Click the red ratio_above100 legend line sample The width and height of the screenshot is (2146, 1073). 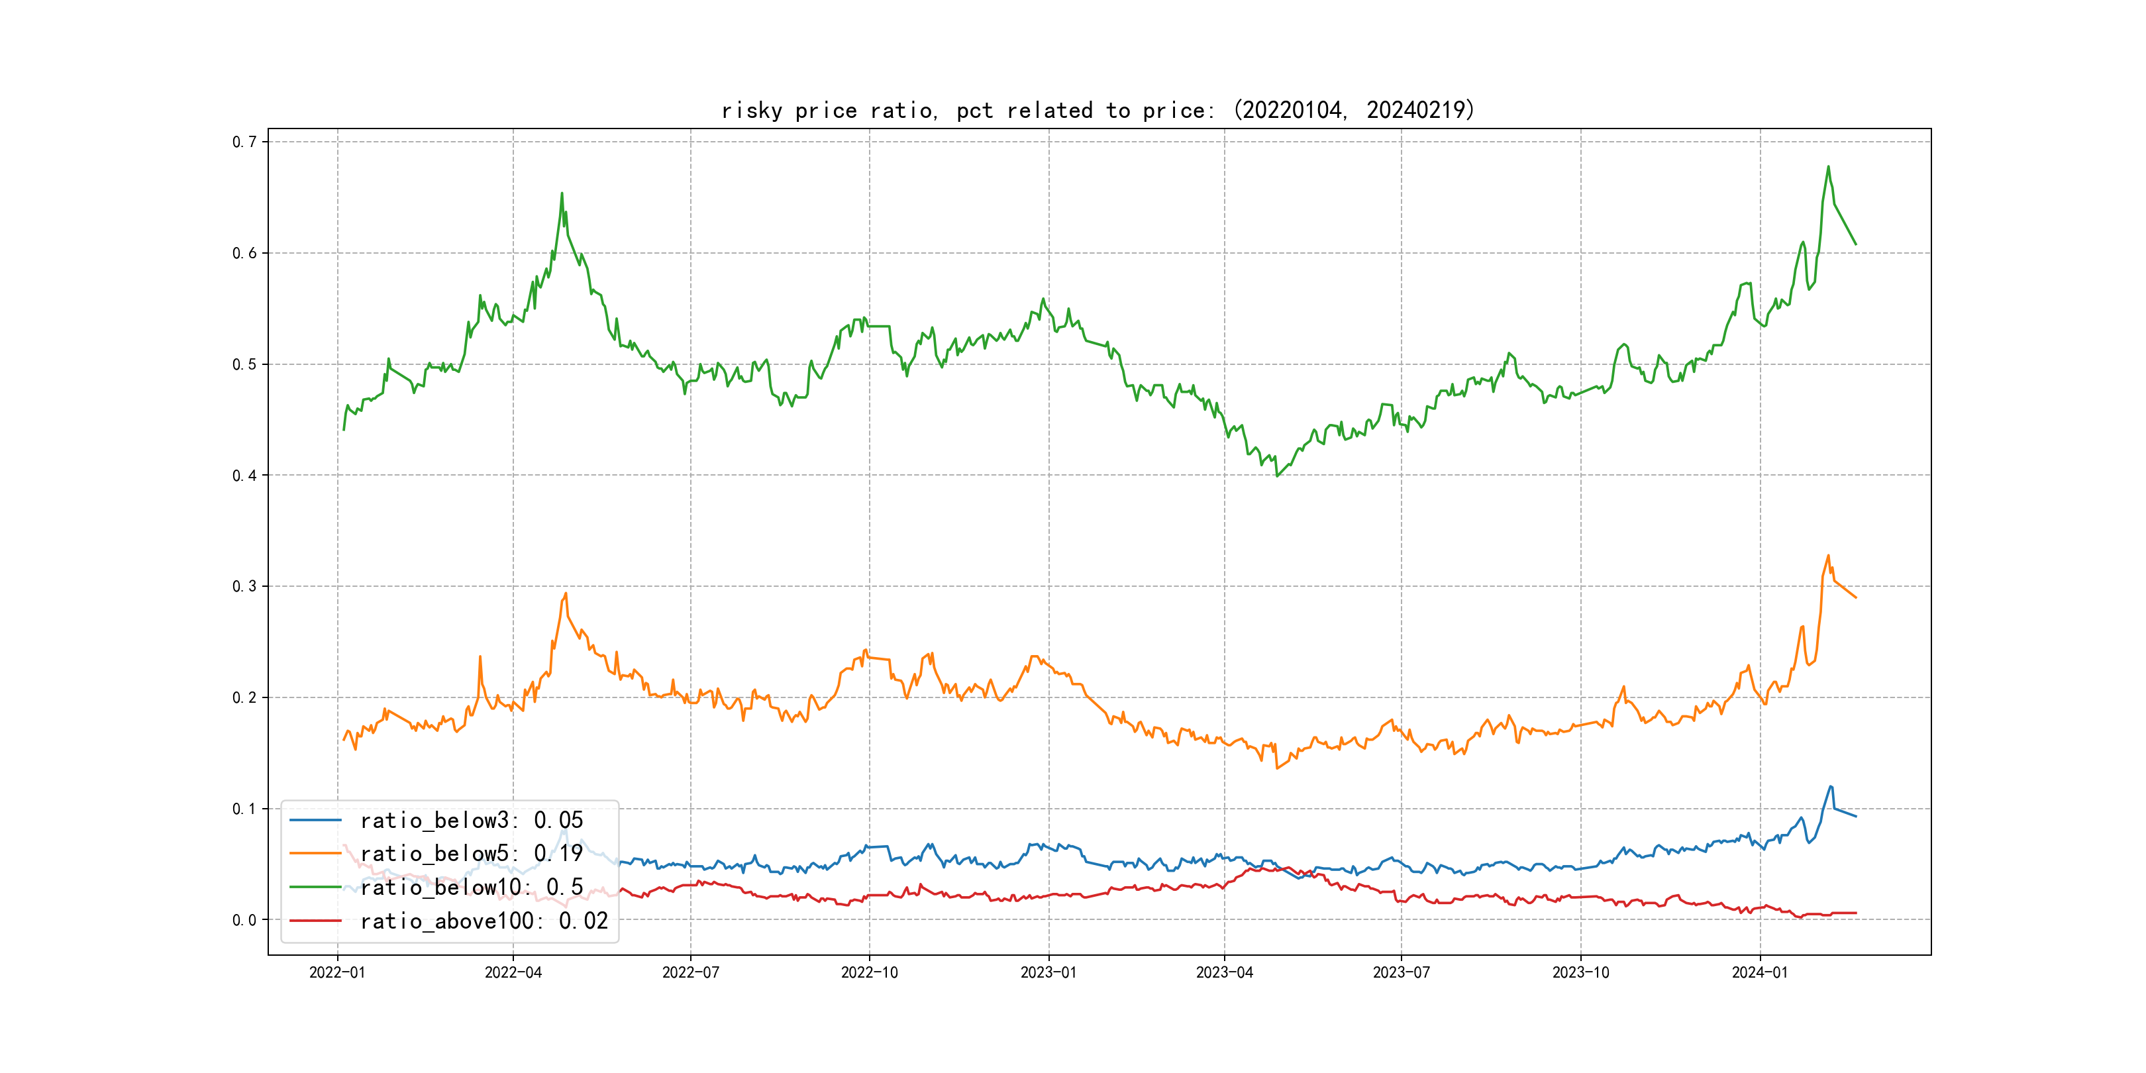point(315,921)
